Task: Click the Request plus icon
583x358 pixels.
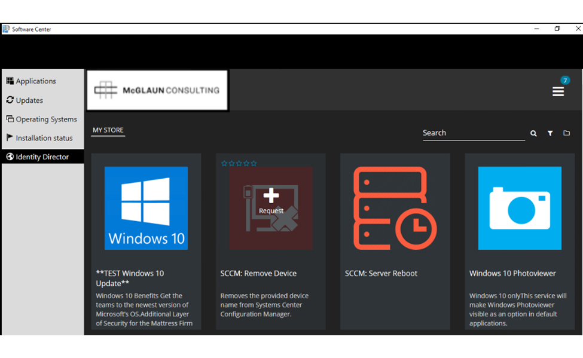Action: pos(271,195)
